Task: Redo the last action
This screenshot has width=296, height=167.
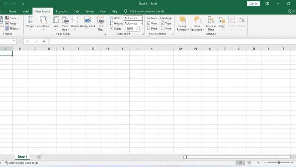Action: 14,4
